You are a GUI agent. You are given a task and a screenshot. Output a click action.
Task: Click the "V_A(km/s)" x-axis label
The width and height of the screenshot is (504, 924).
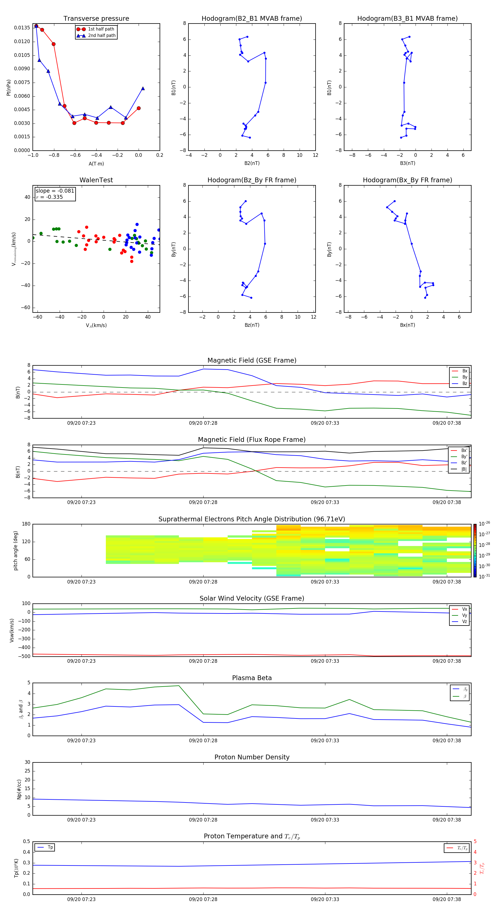tap(96, 325)
